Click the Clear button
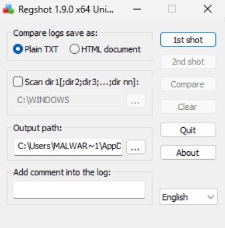 pos(188,107)
